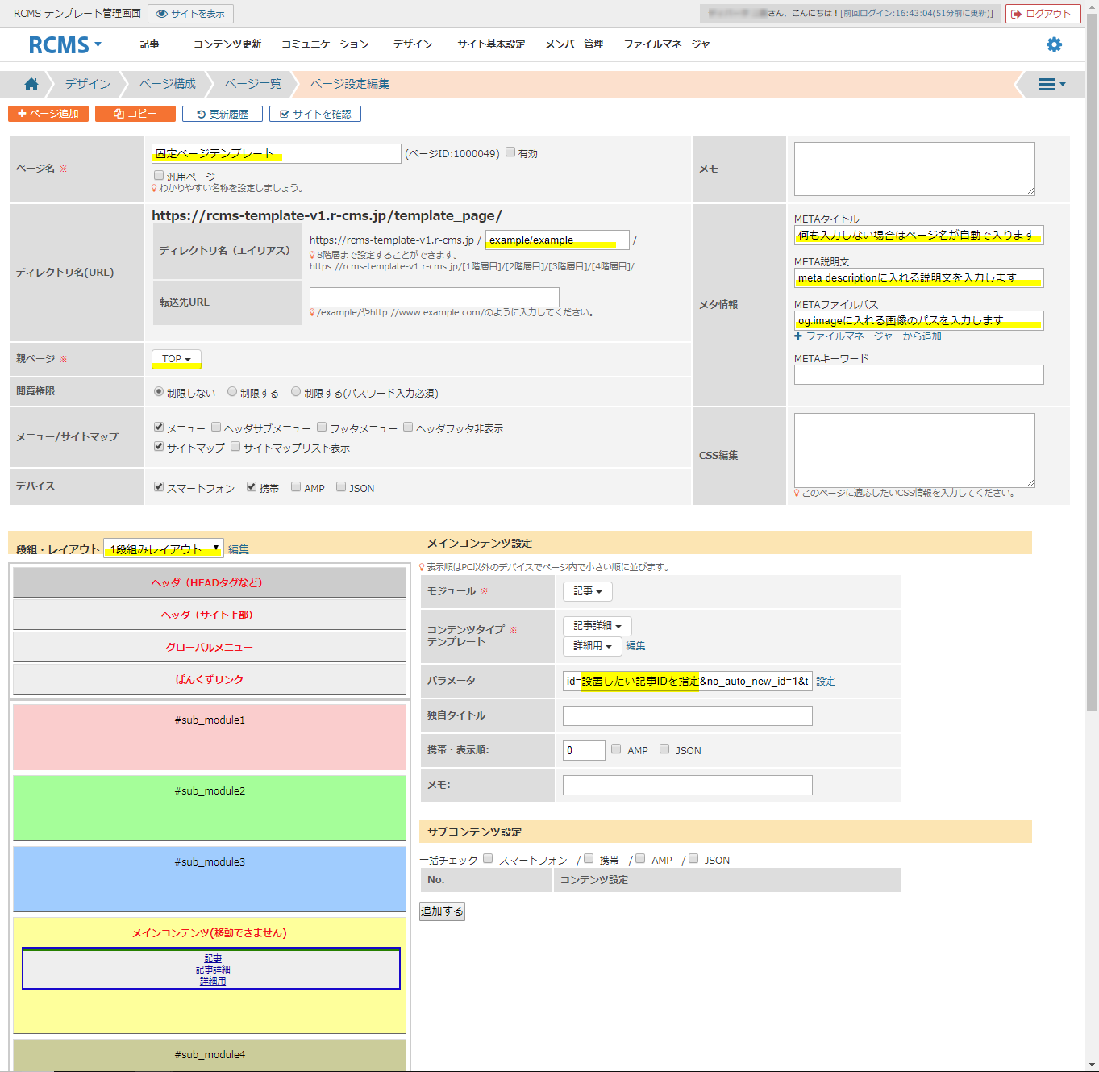Open the hamburger menu in breadcrumb bar
1099x1072 pixels.
tap(1050, 84)
